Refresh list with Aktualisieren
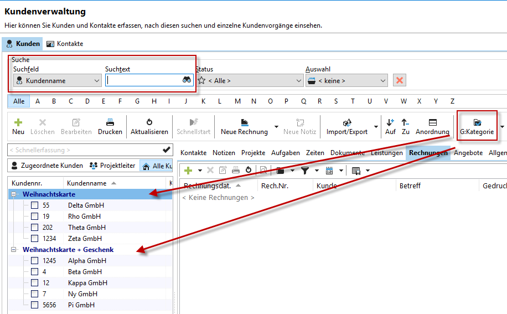 point(149,126)
